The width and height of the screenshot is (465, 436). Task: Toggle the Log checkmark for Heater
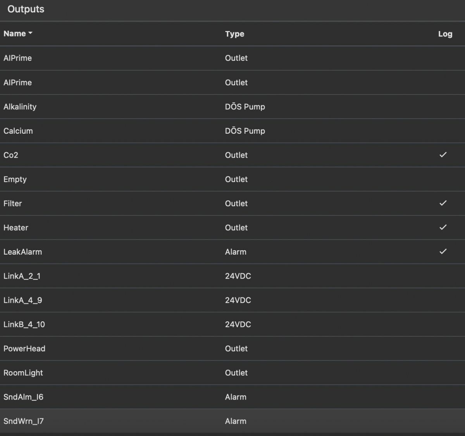click(x=443, y=227)
